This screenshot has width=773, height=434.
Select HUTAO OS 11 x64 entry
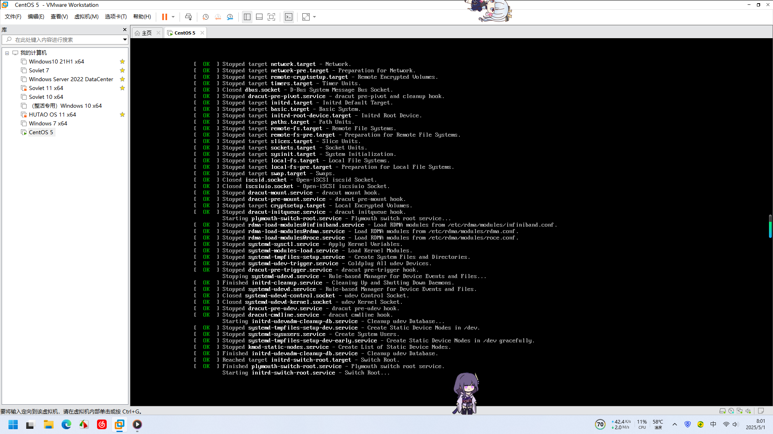point(52,115)
